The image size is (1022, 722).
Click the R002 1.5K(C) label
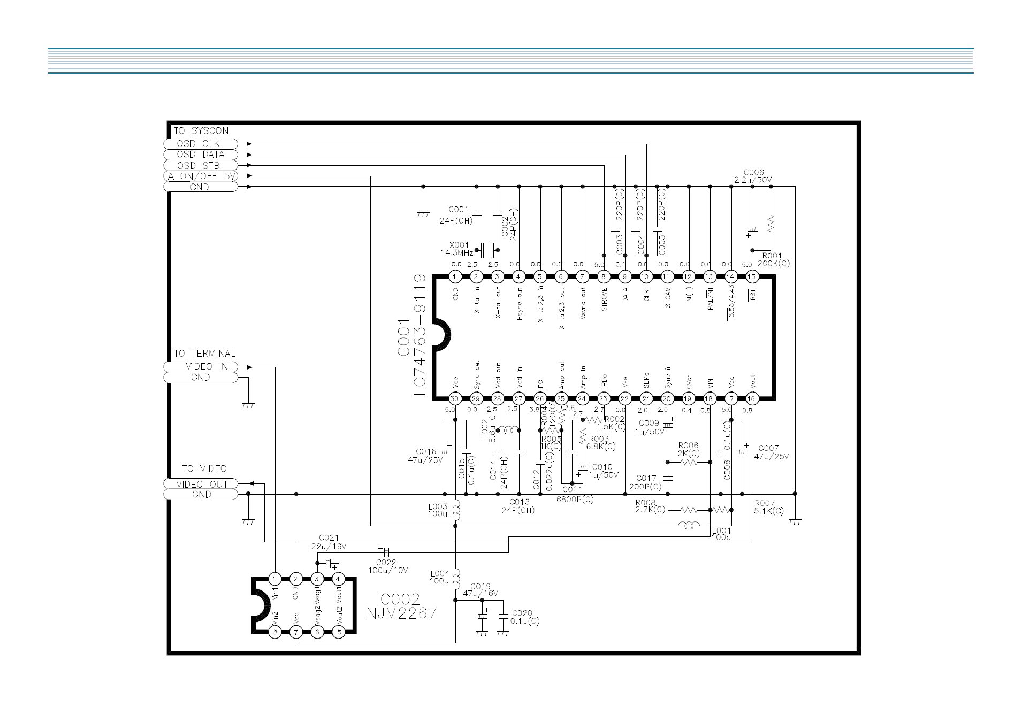click(611, 423)
